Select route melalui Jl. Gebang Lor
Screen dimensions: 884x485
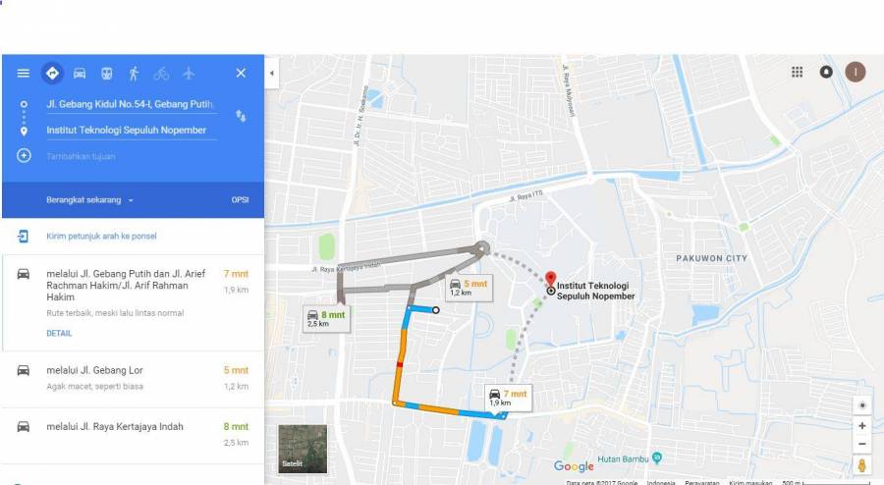133,378
